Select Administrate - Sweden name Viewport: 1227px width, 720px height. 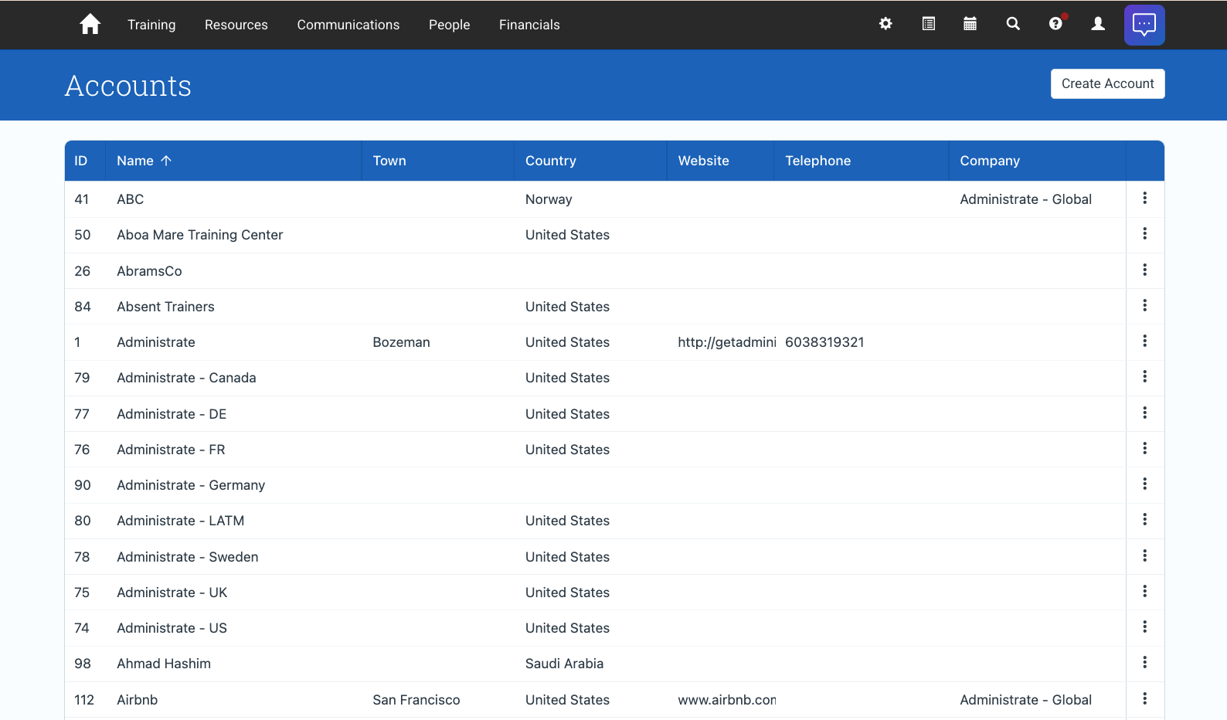(x=188, y=557)
